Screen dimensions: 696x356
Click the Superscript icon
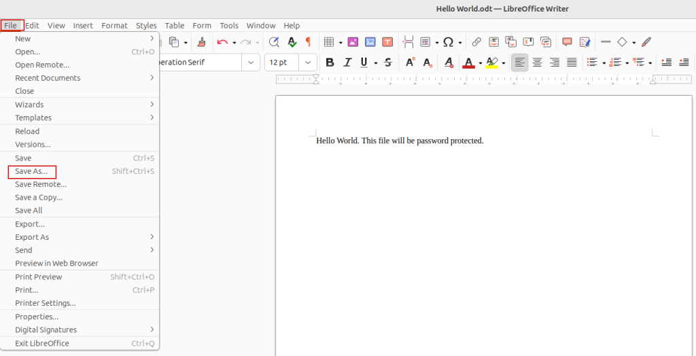coord(410,63)
